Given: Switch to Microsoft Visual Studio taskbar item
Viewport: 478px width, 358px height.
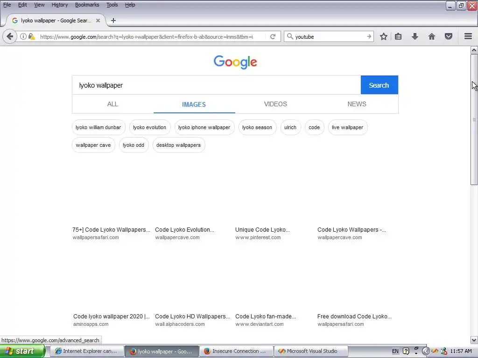Looking at the screenshot, I should 311,351.
